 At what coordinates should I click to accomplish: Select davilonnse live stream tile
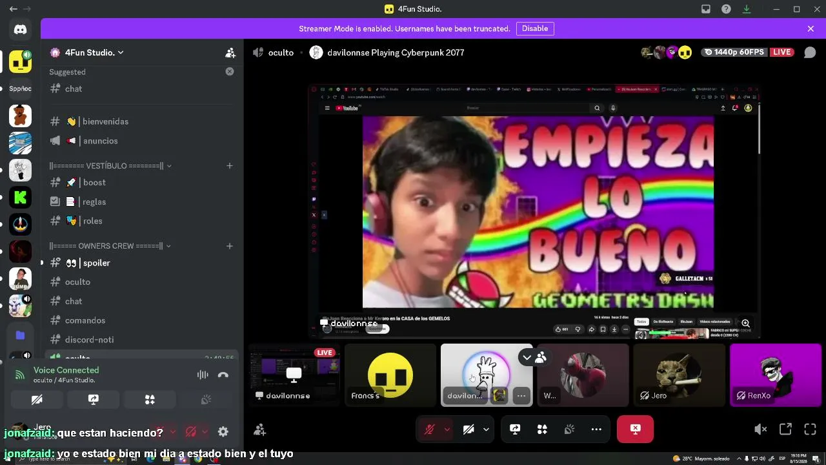click(294, 375)
